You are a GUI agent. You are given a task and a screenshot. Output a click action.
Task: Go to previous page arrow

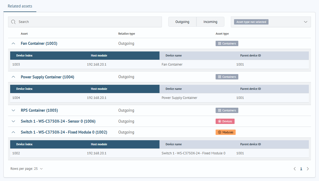[x=295, y=169]
